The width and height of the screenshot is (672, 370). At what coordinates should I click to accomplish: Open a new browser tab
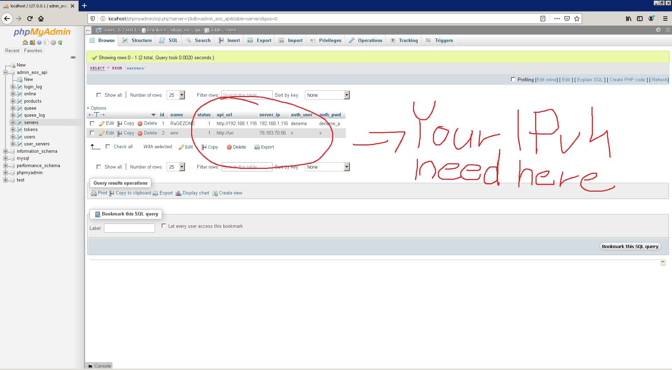click(84, 6)
